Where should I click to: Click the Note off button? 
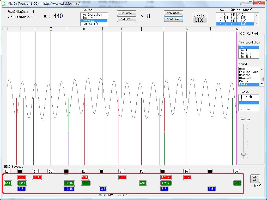(x=255, y=179)
